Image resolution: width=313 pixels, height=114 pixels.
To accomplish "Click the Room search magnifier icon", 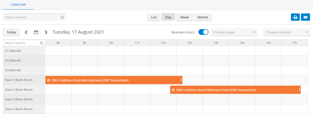I will (41, 43).
